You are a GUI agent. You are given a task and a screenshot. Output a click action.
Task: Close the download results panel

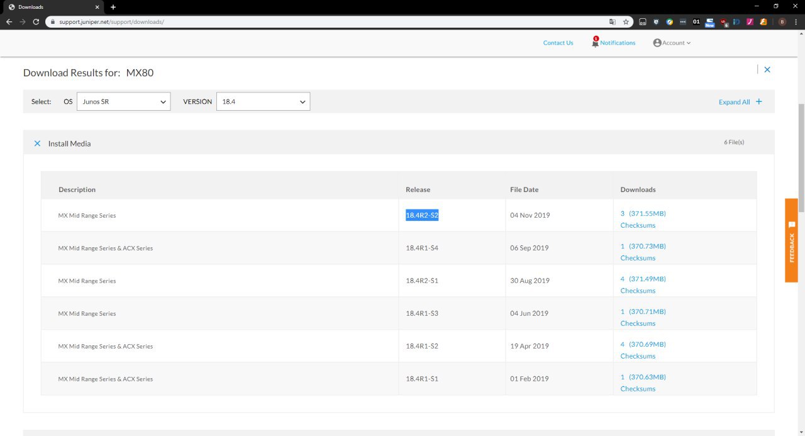[767, 70]
